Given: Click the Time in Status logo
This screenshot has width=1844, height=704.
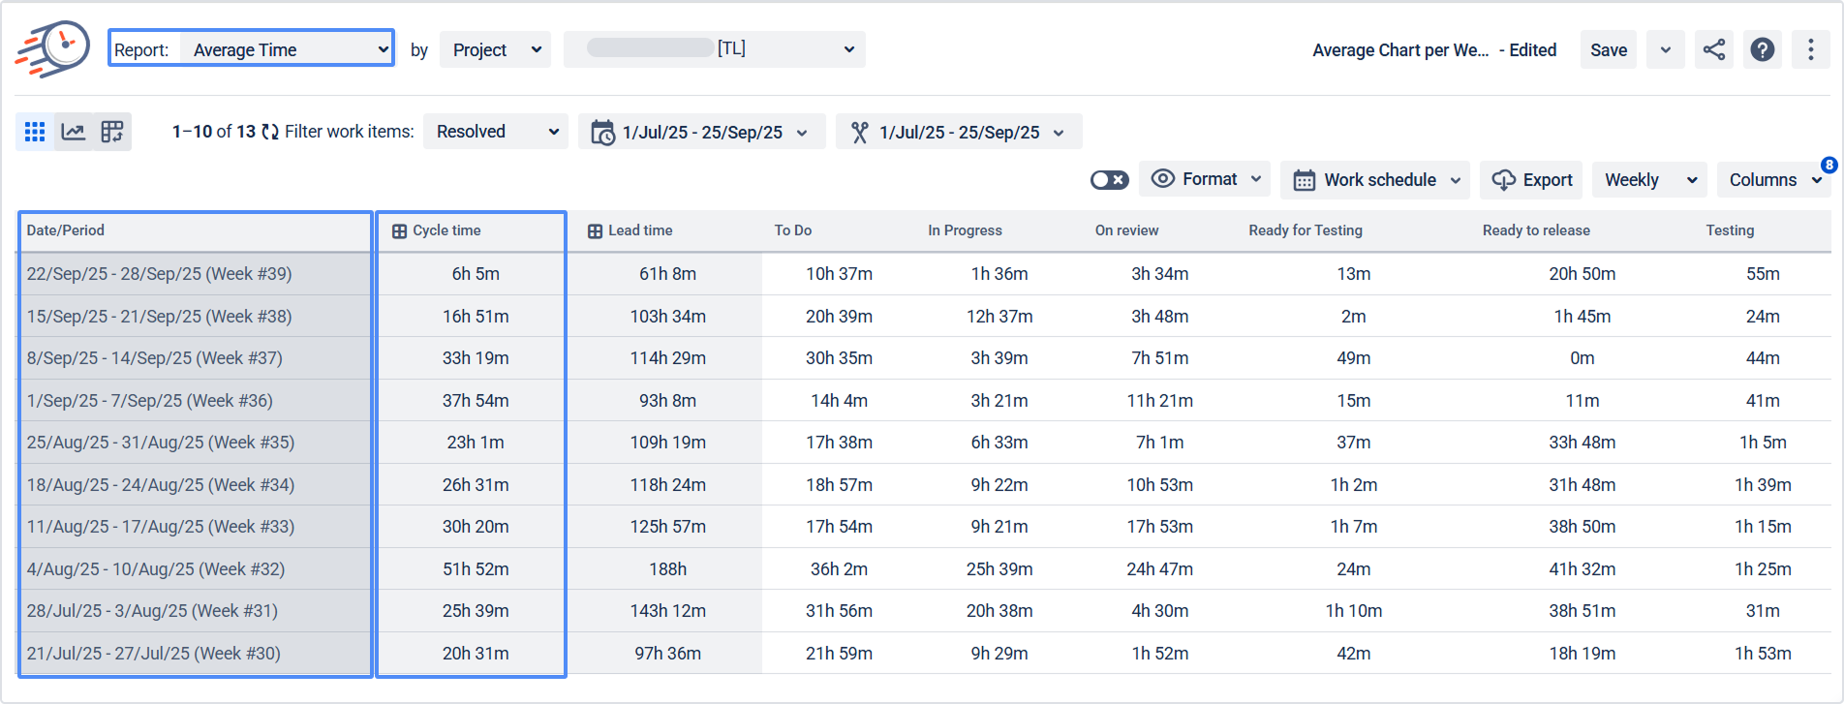Looking at the screenshot, I should coord(52,48).
